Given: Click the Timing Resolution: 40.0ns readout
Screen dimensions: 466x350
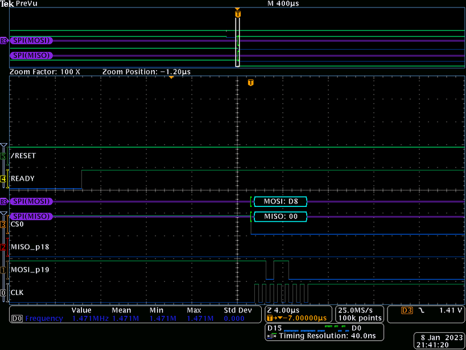Looking at the screenshot, I should (328, 336).
